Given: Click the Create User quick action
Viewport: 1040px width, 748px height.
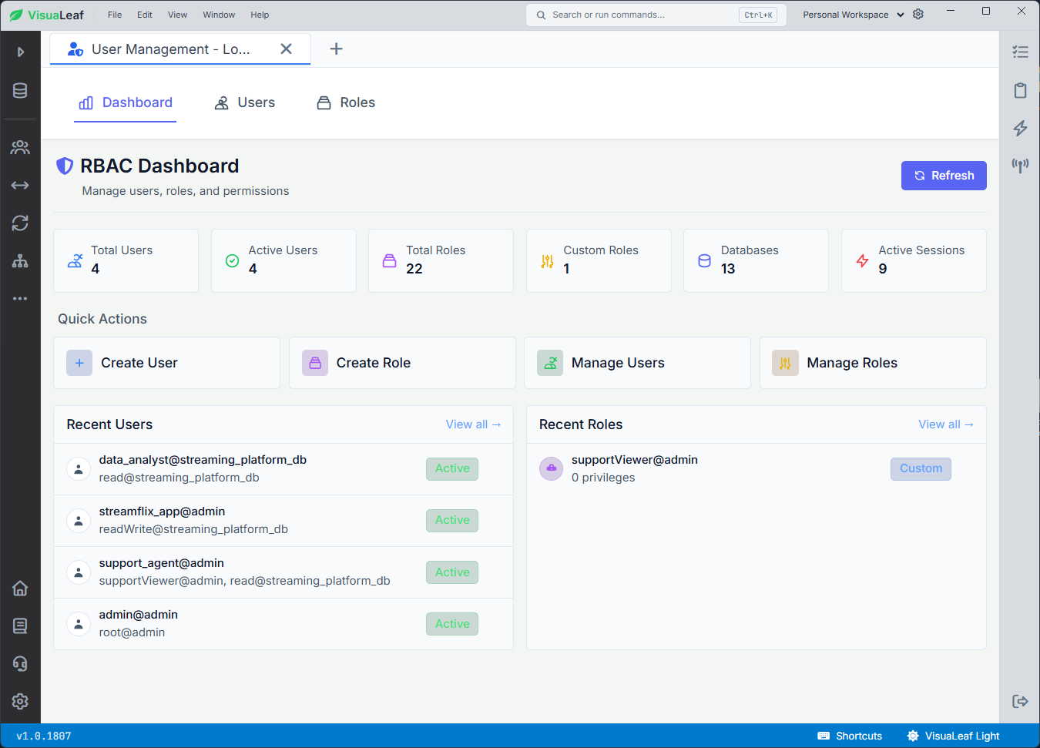Looking at the screenshot, I should 166,363.
